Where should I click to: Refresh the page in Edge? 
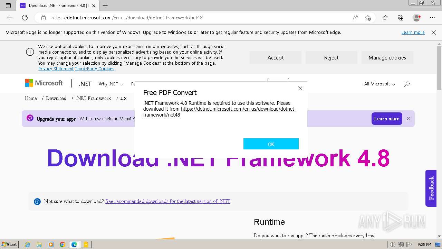pos(25,18)
